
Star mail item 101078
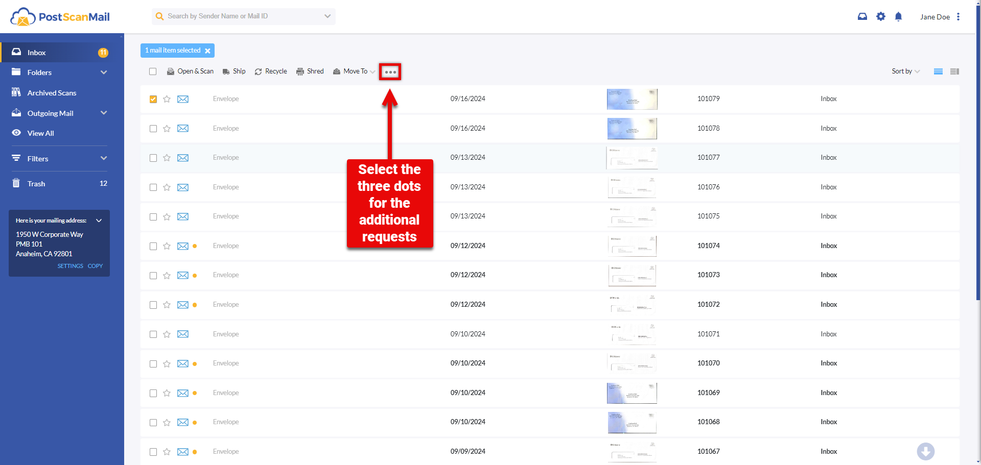(x=167, y=129)
